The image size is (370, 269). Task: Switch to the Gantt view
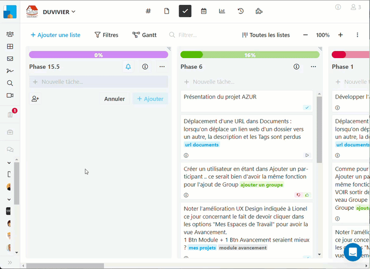coord(145,35)
